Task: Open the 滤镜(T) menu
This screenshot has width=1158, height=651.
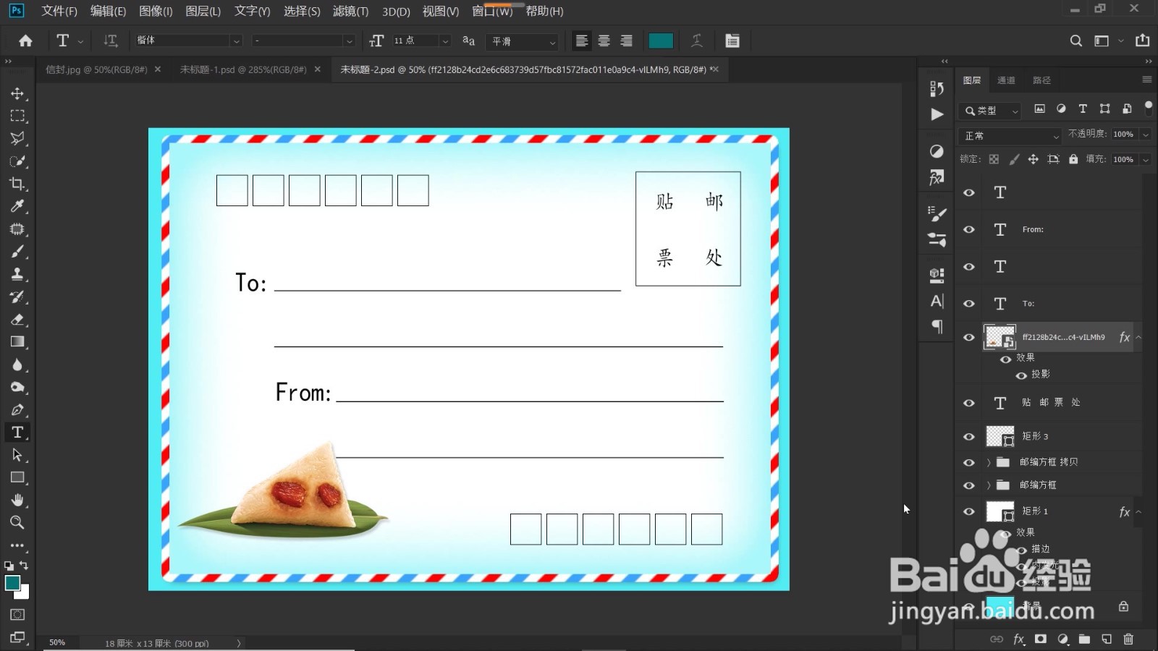Action: 350,11
